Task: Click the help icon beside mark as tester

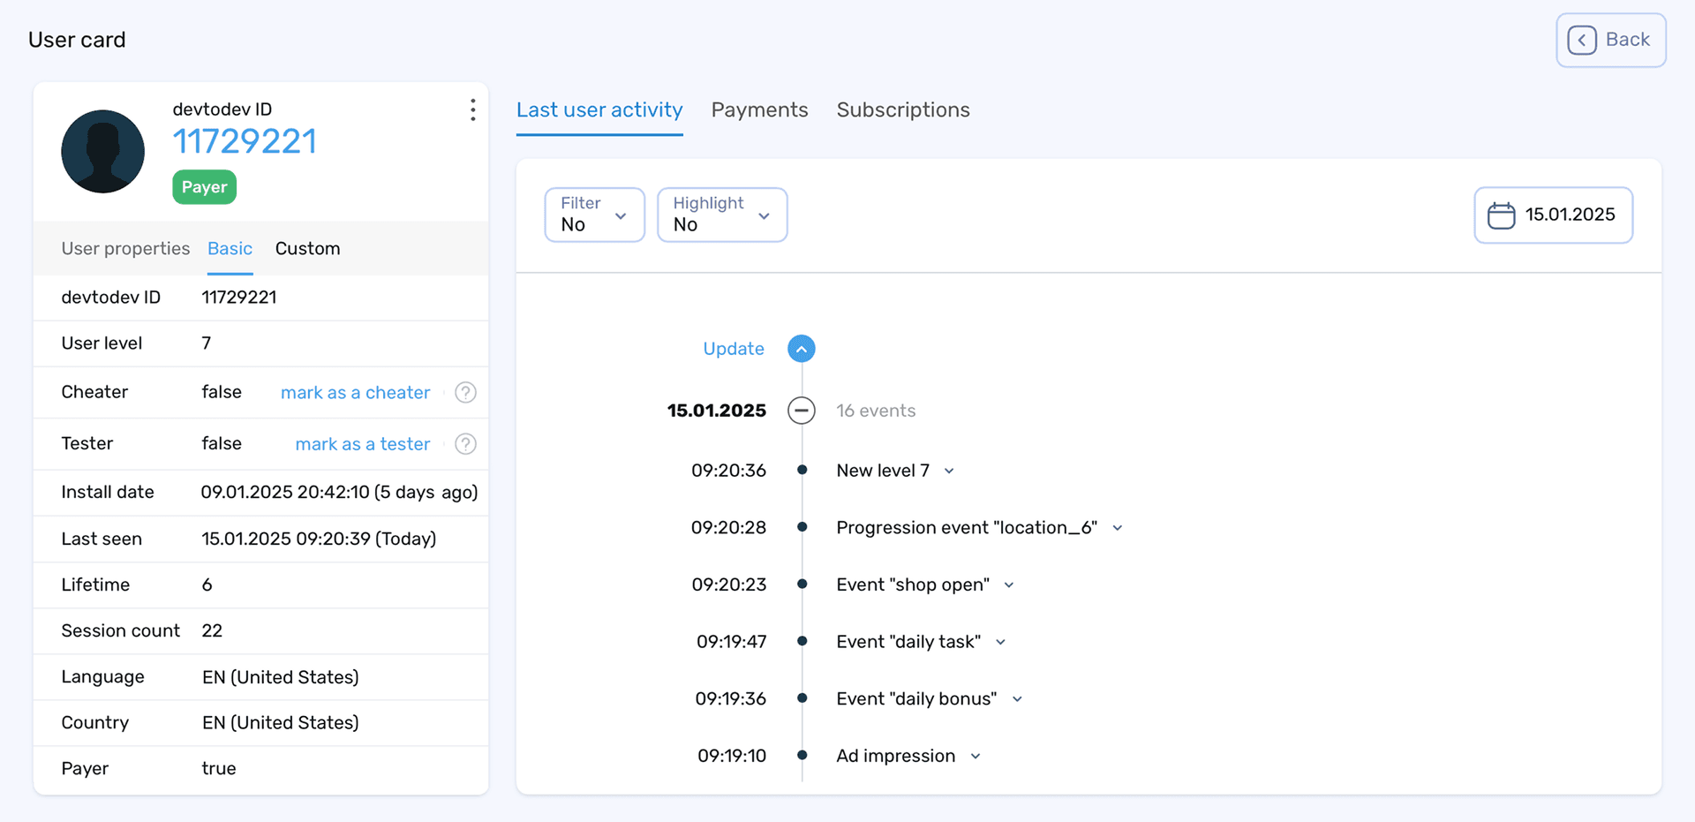Action: click(465, 443)
